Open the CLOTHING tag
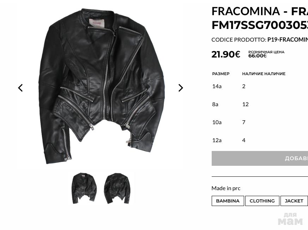 coord(262,201)
